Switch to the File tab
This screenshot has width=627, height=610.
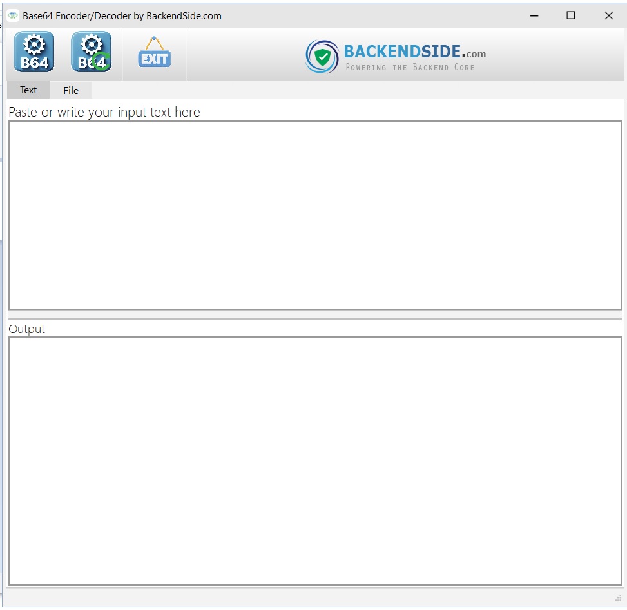coord(70,90)
